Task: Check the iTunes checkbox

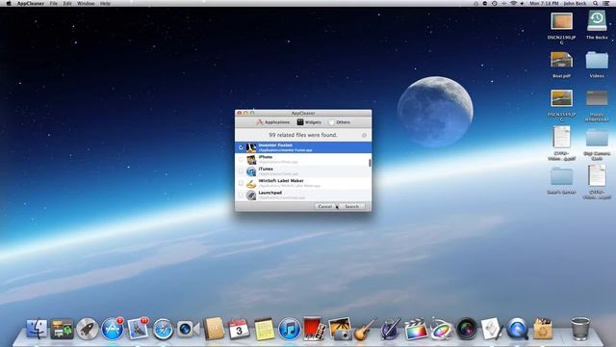Action: pyautogui.click(x=241, y=172)
